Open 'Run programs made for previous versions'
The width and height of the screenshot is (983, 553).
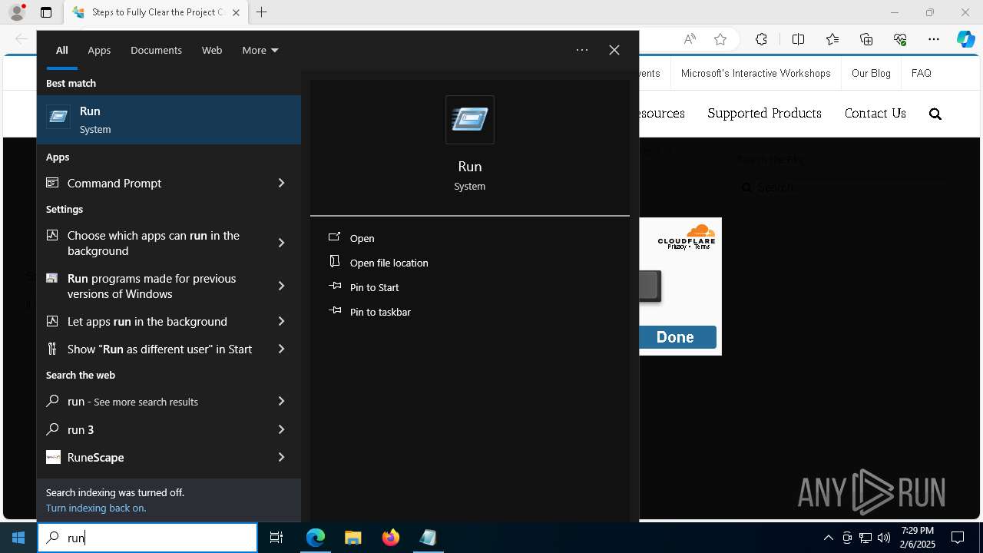(x=151, y=286)
